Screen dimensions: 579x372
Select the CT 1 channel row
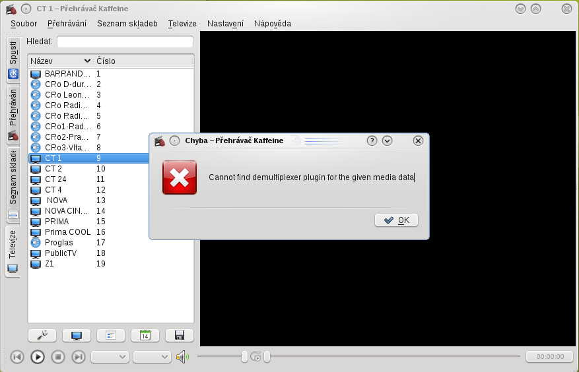88,158
